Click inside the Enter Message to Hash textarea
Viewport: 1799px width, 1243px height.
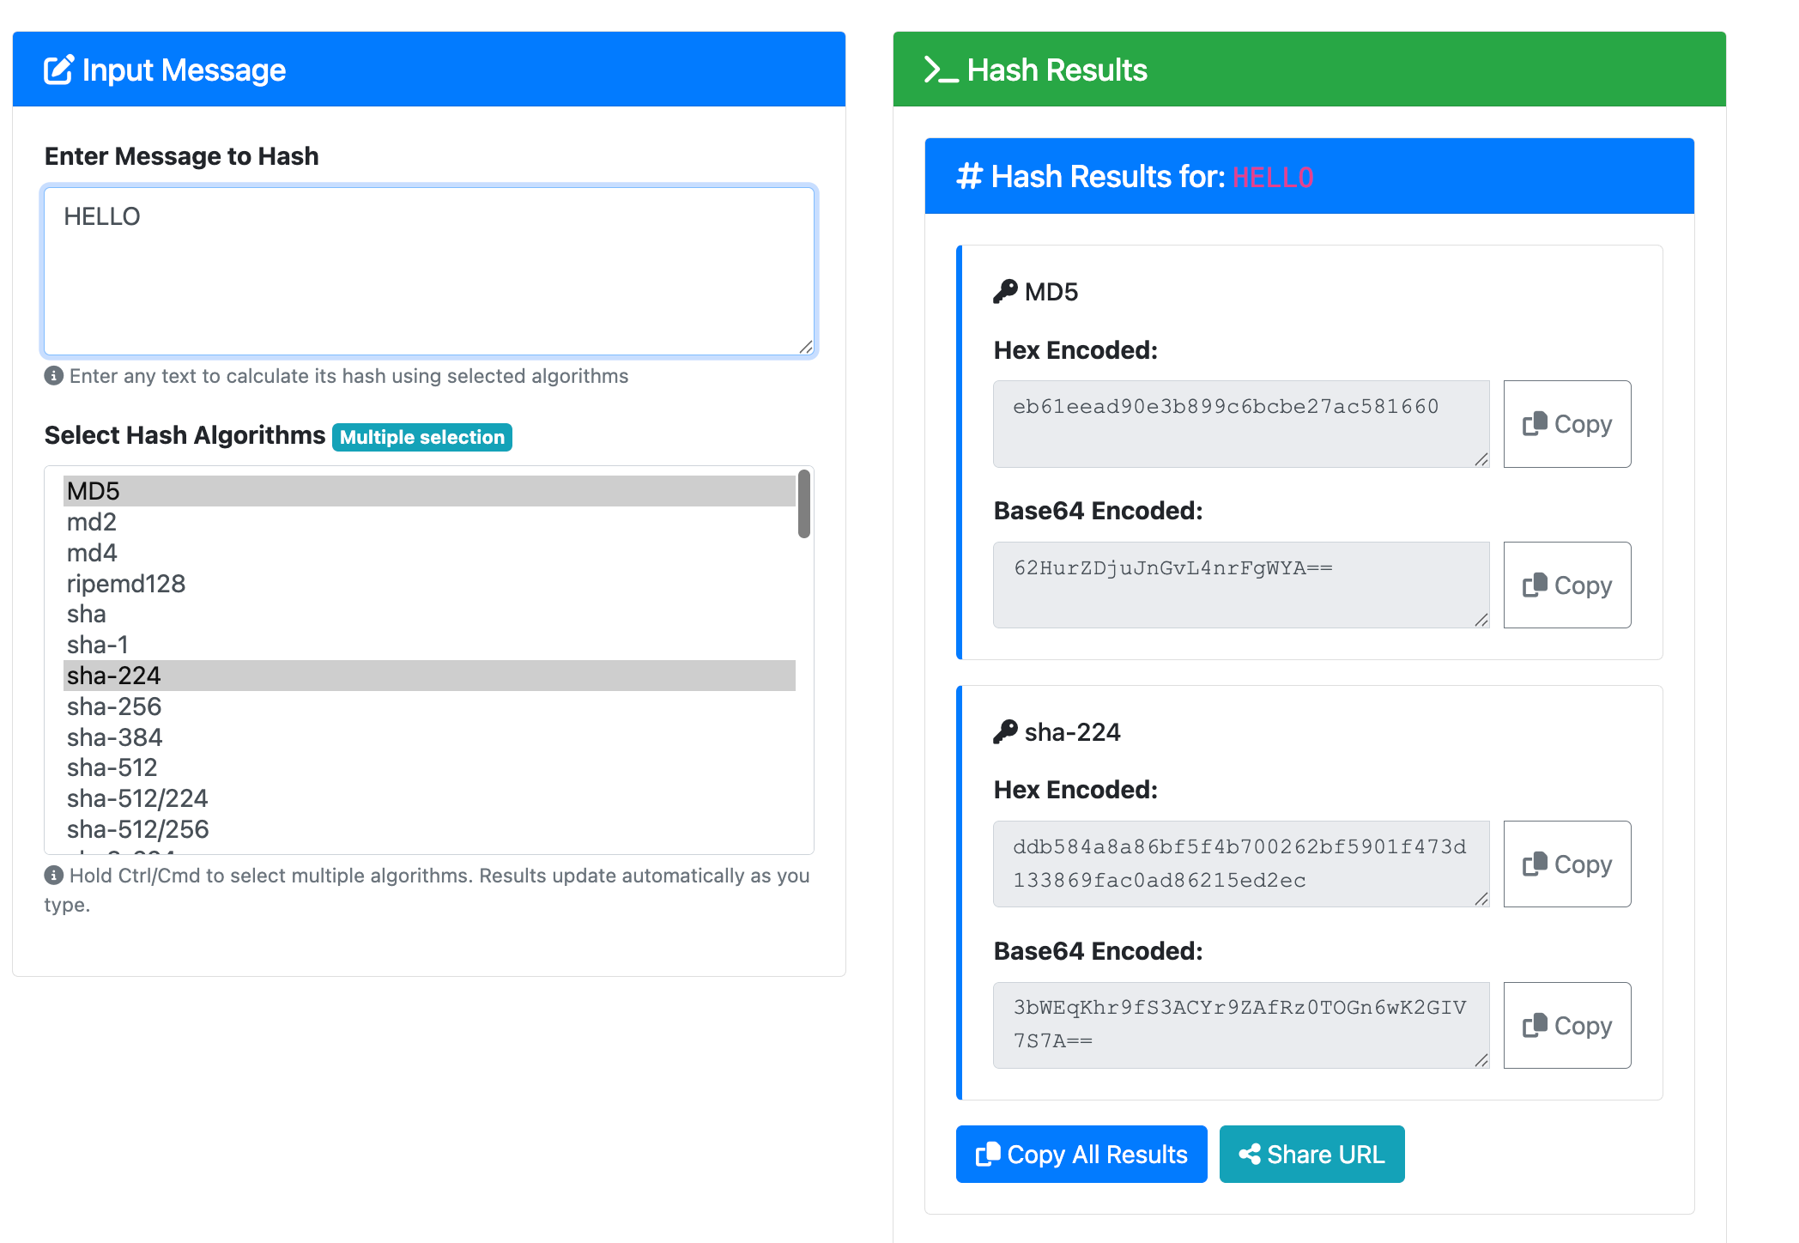[x=429, y=271]
